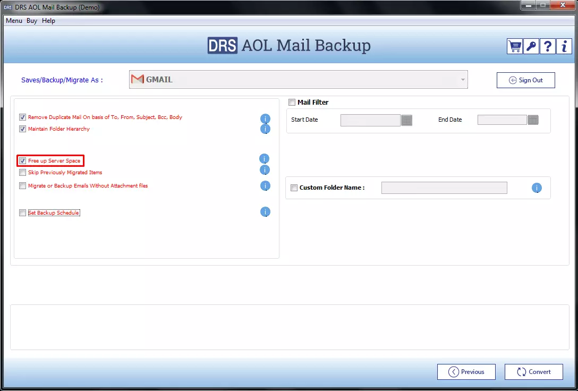Image resolution: width=578 pixels, height=391 pixels.
Task: Show info for Skip Previously Migrated Items
Action: 265,170
